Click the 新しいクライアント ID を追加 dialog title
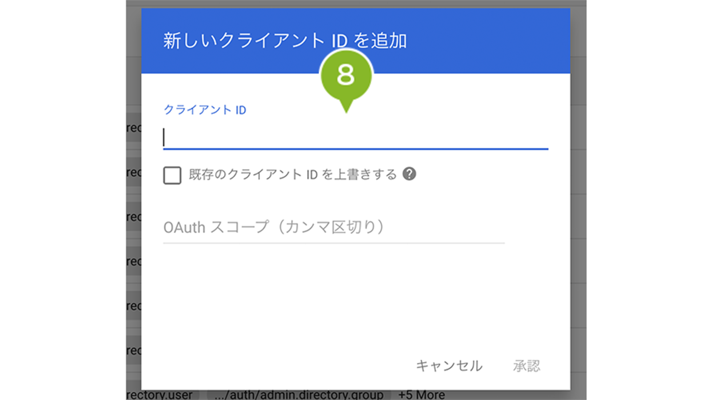The height and width of the screenshot is (400, 711). coord(285,41)
